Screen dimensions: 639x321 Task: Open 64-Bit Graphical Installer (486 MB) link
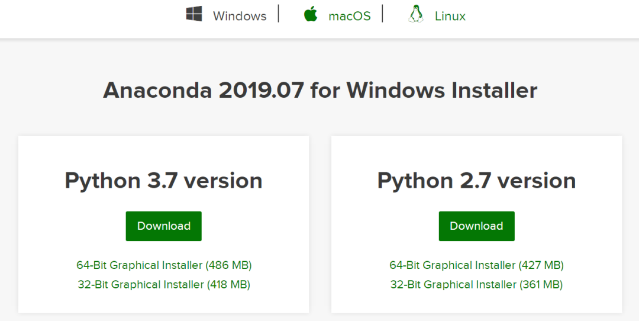pyautogui.click(x=164, y=265)
